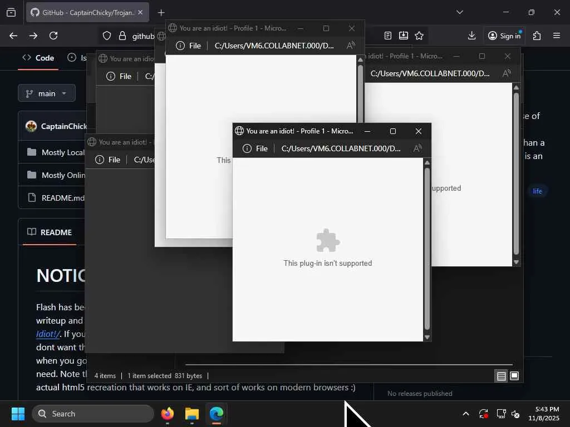This screenshot has height=427, width=570.
Task: Open Firefox from the taskbar
Action: 167,414
